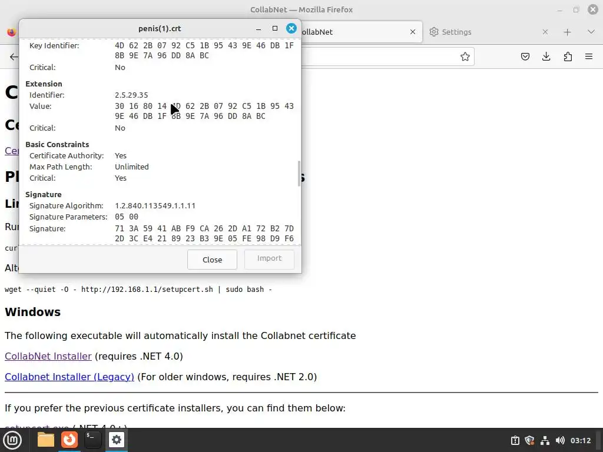Switch to the Settings tab in Firefox
This screenshot has width=603, height=452.
(x=456, y=32)
